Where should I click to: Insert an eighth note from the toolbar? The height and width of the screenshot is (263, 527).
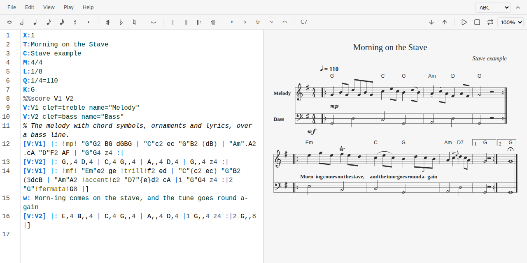coord(49,22)
